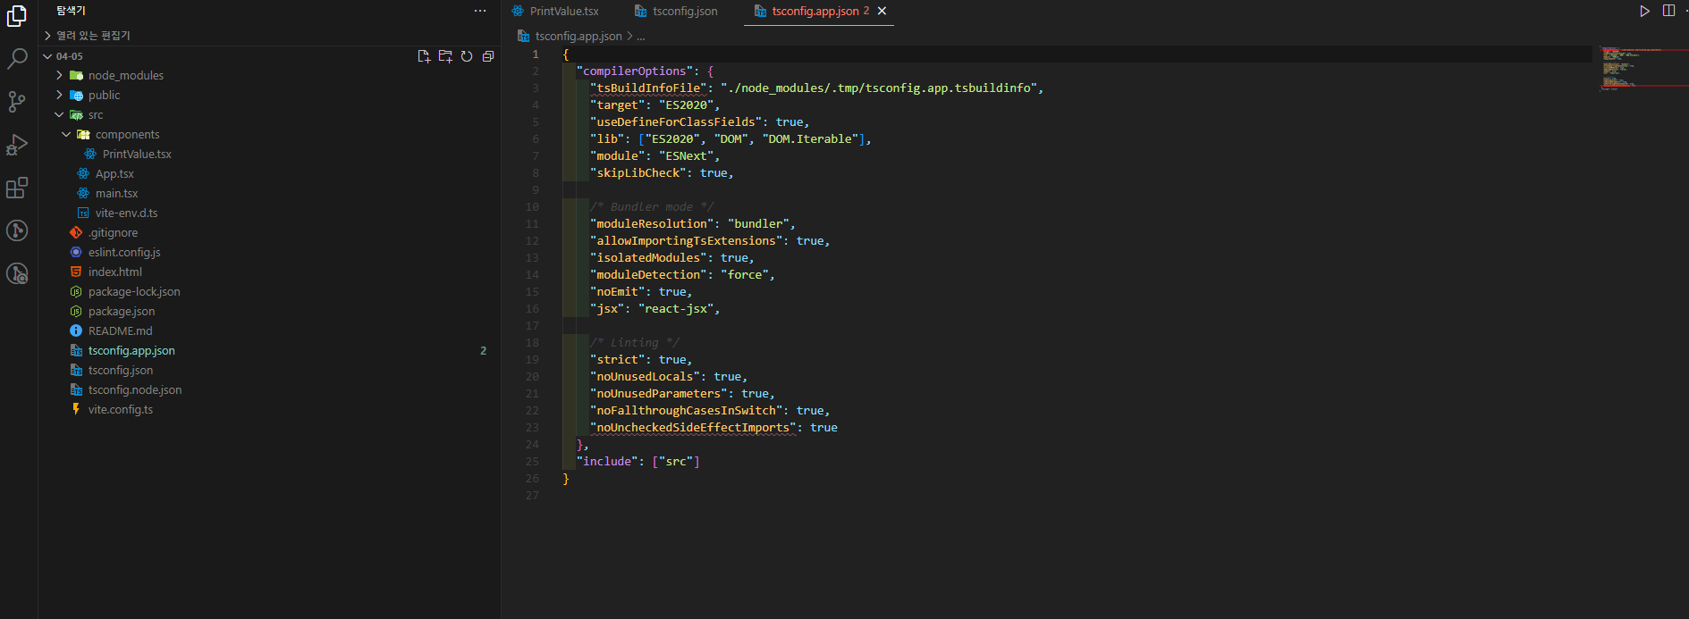
Task: Expand the node_modules folder
Action: point(125,76)
